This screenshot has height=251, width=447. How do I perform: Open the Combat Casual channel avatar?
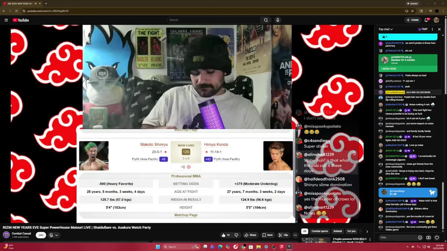click(x=6, y=235)
